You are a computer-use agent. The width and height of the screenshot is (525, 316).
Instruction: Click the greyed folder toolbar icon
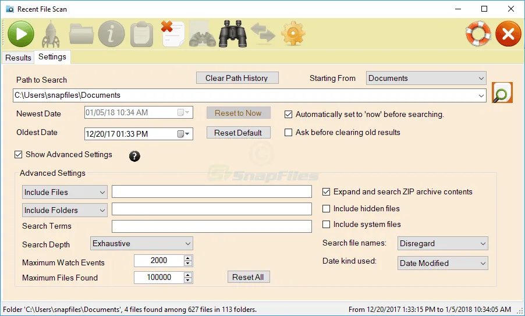pos(81,34)
